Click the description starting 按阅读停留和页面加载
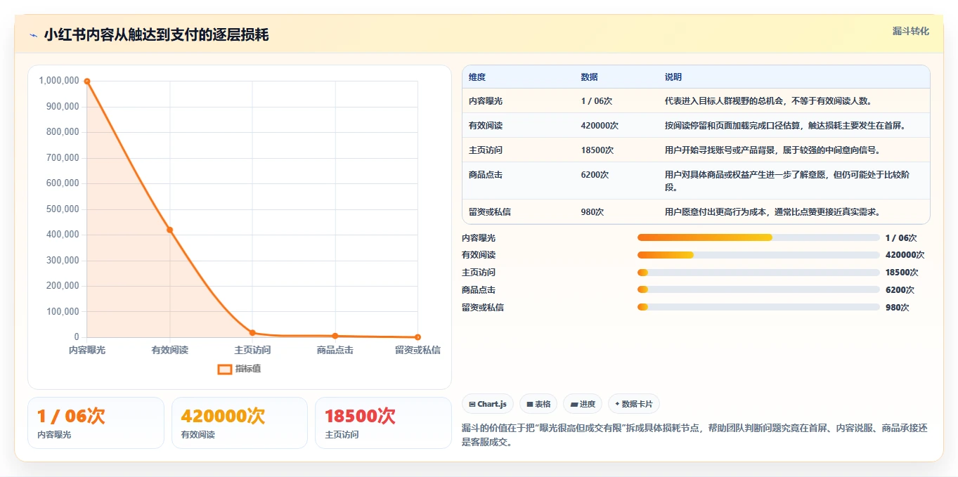The width and height of the screenshot is (958, 477). 785,126
